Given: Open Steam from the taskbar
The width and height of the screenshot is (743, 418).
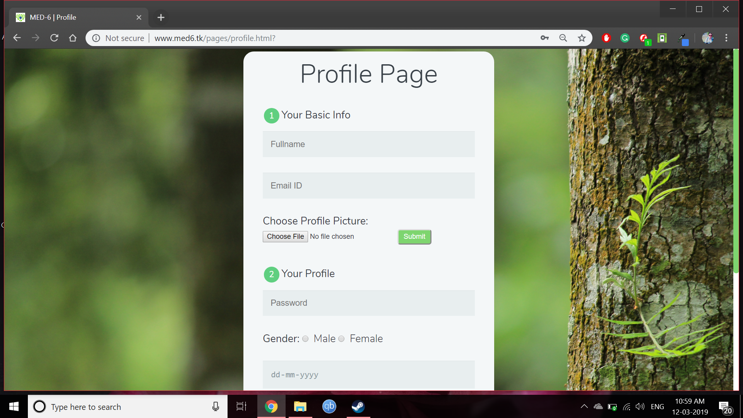Looking at the screenshot, I should pos(358,406).
